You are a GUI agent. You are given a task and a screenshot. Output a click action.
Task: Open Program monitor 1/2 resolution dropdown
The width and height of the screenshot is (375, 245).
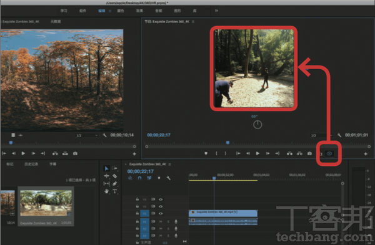click(321, 135)
